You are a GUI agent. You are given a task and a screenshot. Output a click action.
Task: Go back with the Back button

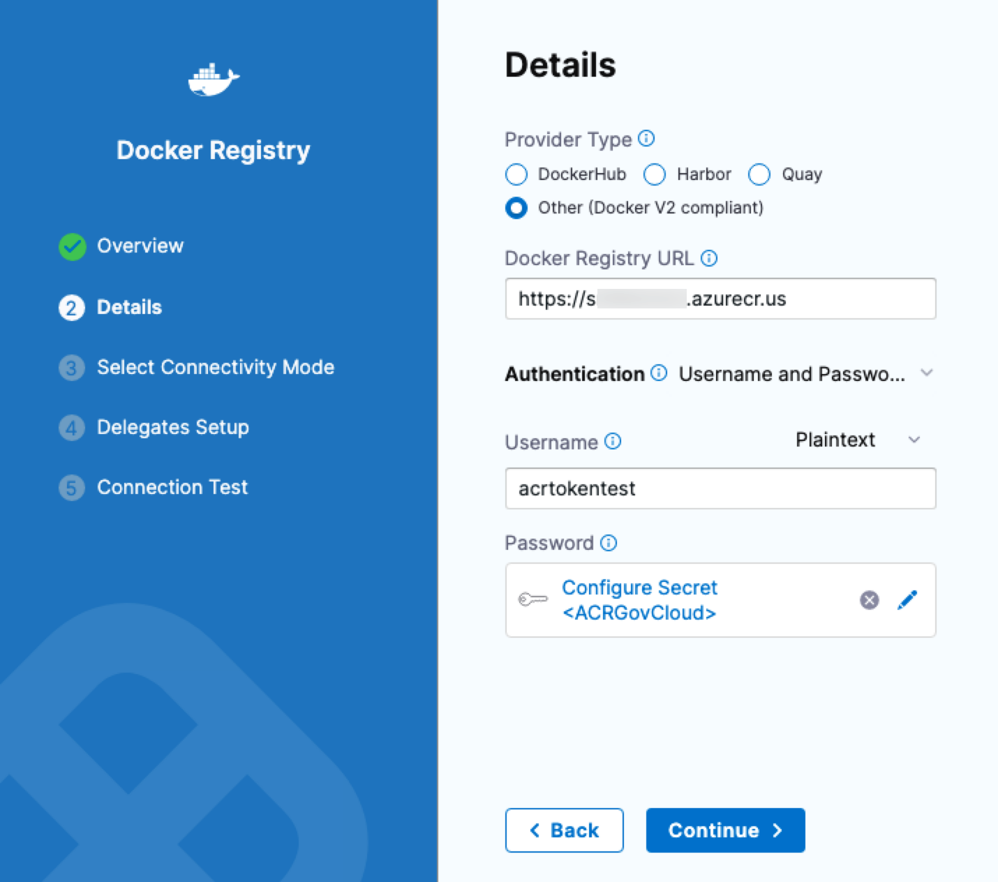564,830
